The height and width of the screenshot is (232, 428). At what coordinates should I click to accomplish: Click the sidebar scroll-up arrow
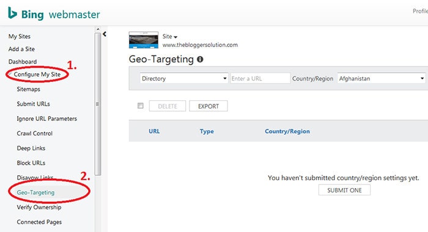98,29
